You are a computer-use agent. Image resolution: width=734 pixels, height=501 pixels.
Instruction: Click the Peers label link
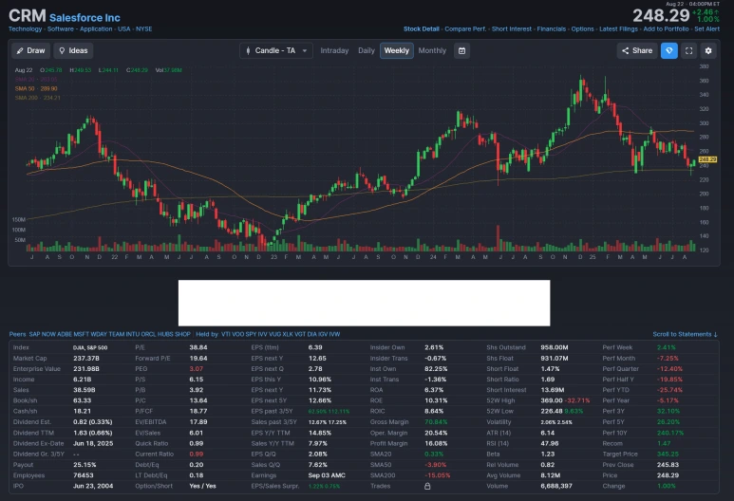coord(17,334)
